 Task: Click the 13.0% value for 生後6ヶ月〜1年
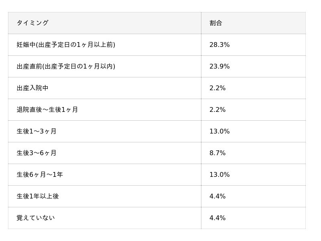click(x=219, y=174)
